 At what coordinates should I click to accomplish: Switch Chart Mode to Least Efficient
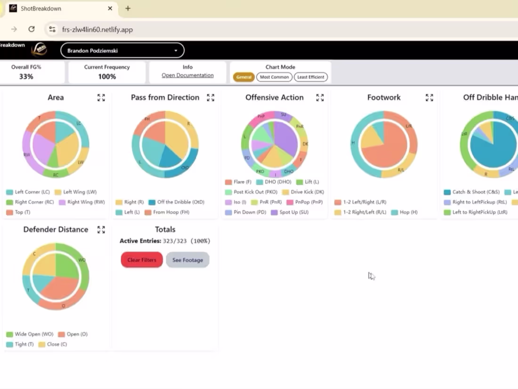click(310, 77)
